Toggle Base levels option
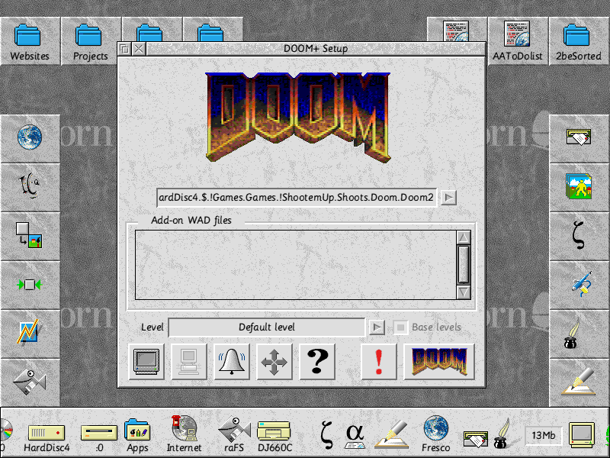 (400, 327)
